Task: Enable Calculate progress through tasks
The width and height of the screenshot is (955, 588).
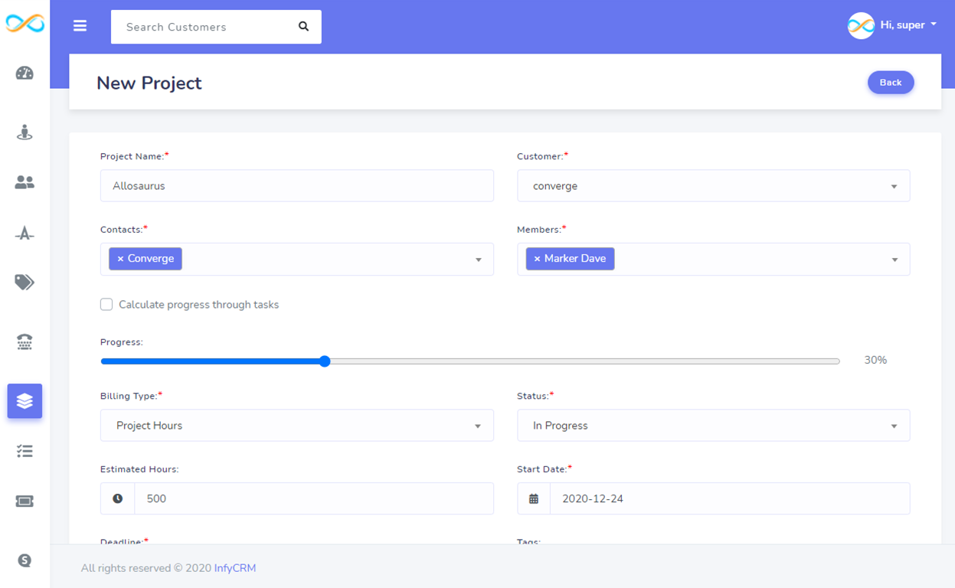Action: coord(106,304)
